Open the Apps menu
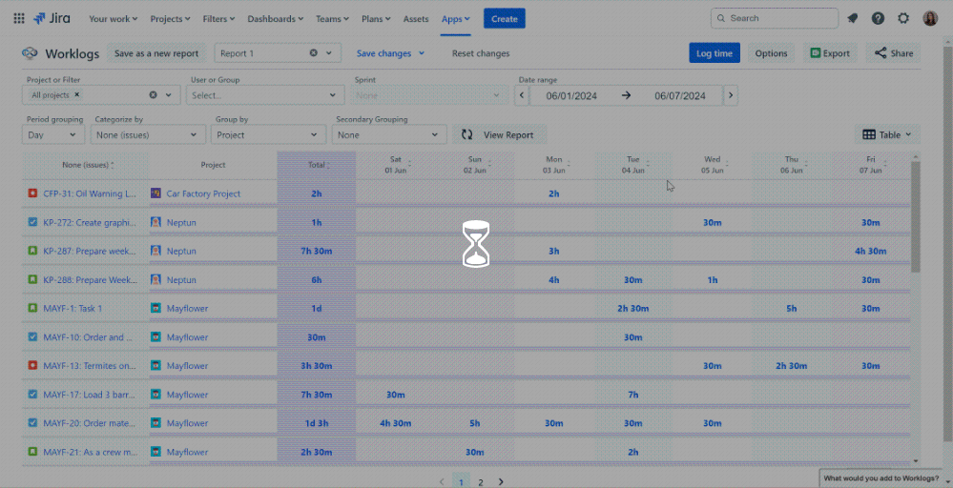The height and width of the screenshot is (488, 953). click(x=456, y=19)
